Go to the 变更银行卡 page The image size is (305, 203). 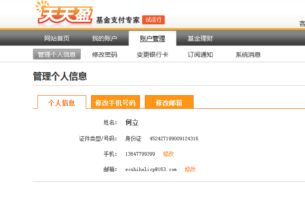click(x=152, y=55)
